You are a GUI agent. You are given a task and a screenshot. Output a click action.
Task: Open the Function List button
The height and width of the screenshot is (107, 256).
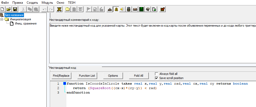(x=87, y=76)
